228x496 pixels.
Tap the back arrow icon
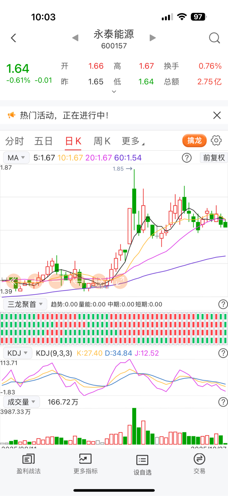(x=13, y=38)
